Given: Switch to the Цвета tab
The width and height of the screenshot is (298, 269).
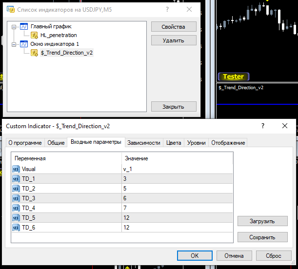Looking at the screenshot, I should 174,143.
